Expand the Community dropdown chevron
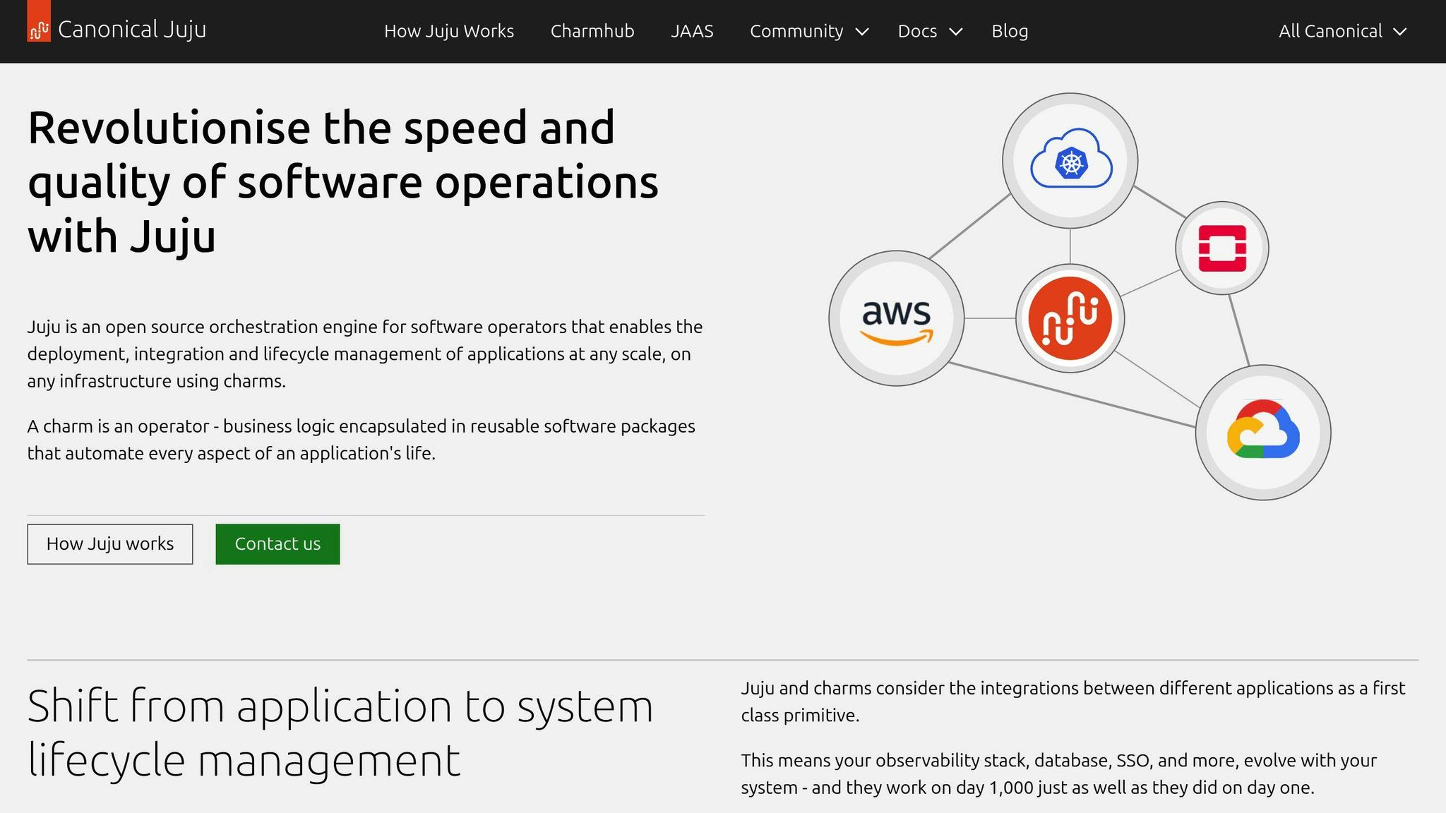The height and width of the screenshot is (813, 1446). pyautogui.click(x=862, y=32)
